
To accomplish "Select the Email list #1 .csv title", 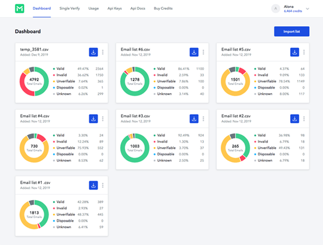I will (35, 183).
